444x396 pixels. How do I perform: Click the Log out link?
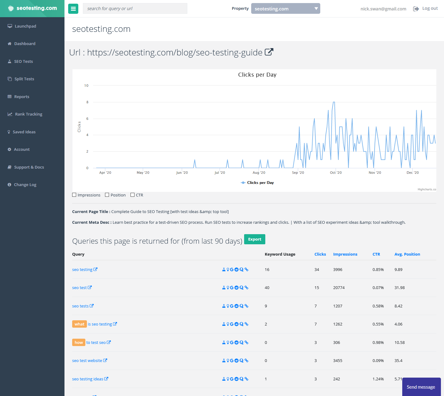point(426,9)
